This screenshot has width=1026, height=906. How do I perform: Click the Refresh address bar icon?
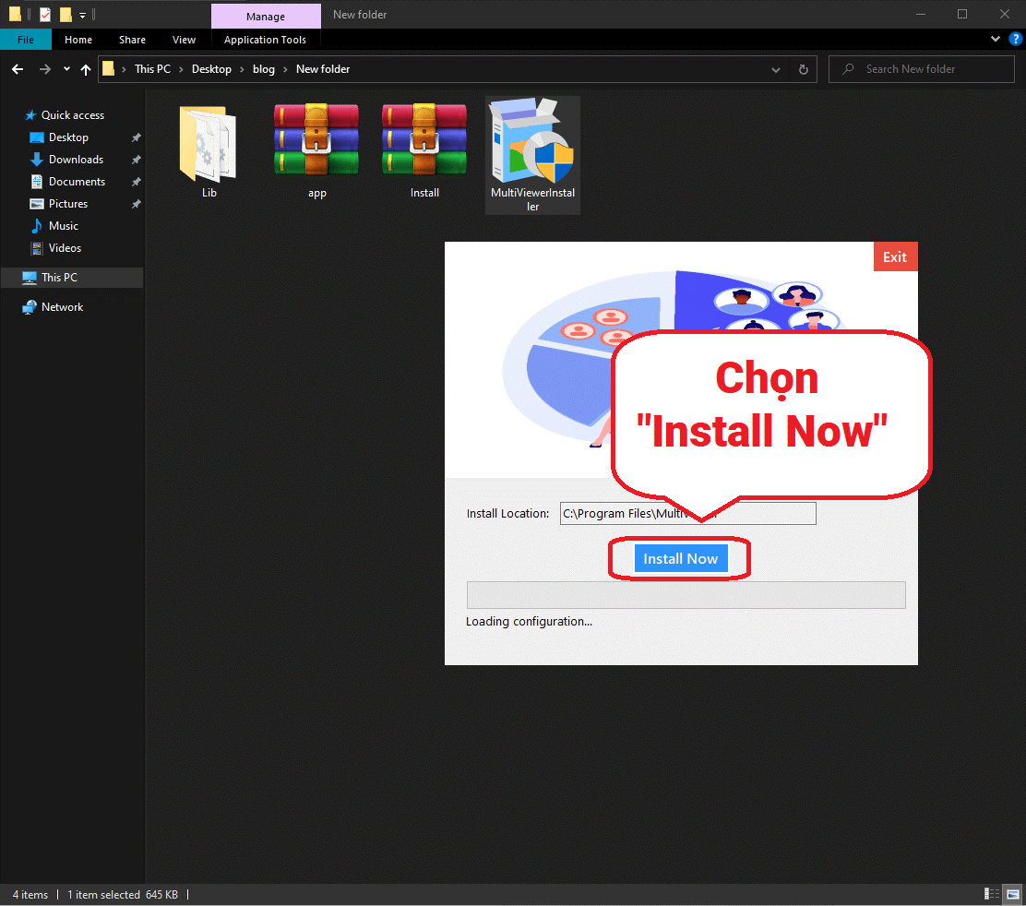pos(803,69)
